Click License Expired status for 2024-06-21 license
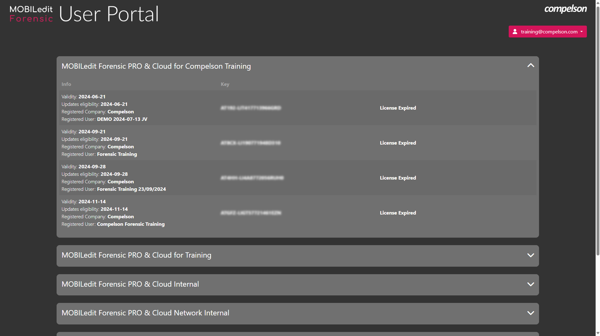This screenshot has width=600, height=336. pos(398,108)
